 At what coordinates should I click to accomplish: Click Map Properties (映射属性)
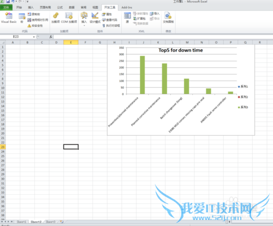[140, 14]
